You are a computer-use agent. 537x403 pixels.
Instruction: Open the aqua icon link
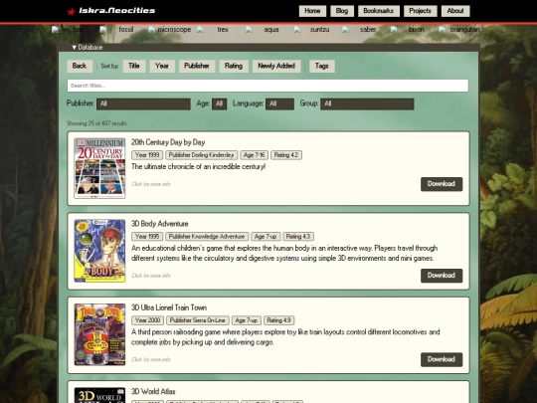pyautogui.click(x=262, y=30)
